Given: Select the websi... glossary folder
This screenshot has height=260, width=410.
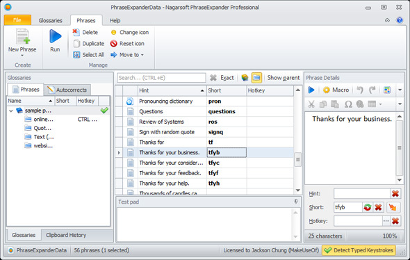Looking at the screenshot, I should coord(39,146).
